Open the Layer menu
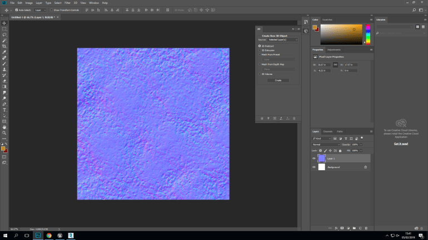 pyautogui.click(x=39, y=3)
